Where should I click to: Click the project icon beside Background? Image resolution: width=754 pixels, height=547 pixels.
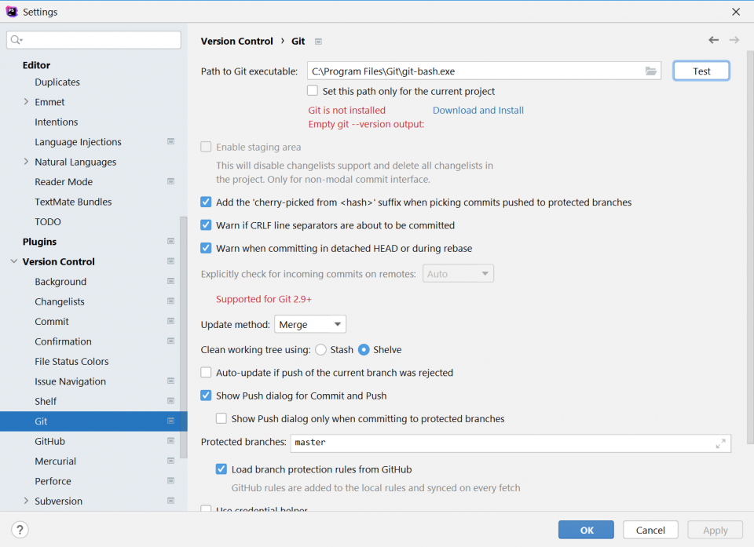(x=170, y=281)
